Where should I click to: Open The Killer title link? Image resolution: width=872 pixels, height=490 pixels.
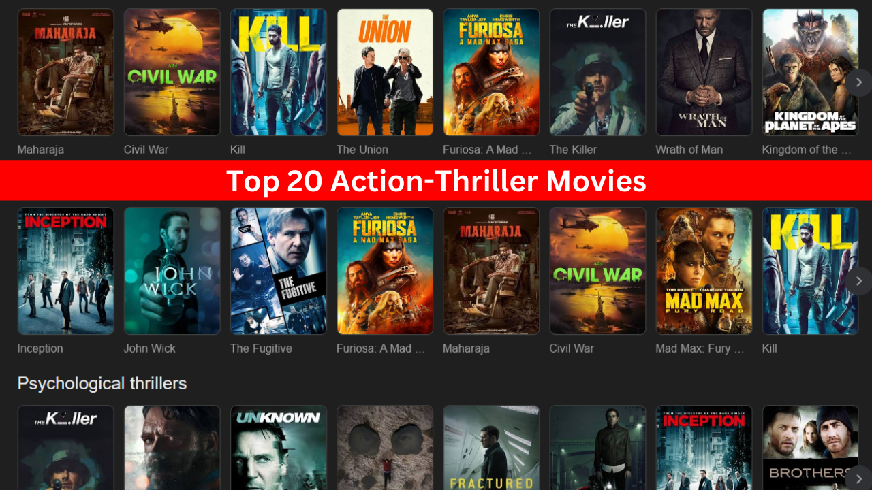[x=573, y=150]
